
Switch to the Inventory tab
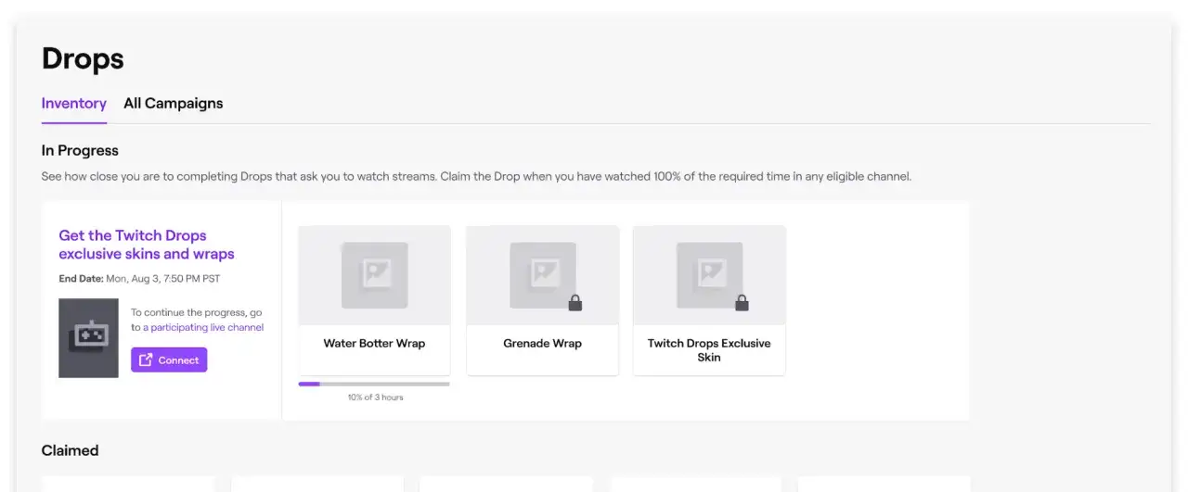point(73,104)
